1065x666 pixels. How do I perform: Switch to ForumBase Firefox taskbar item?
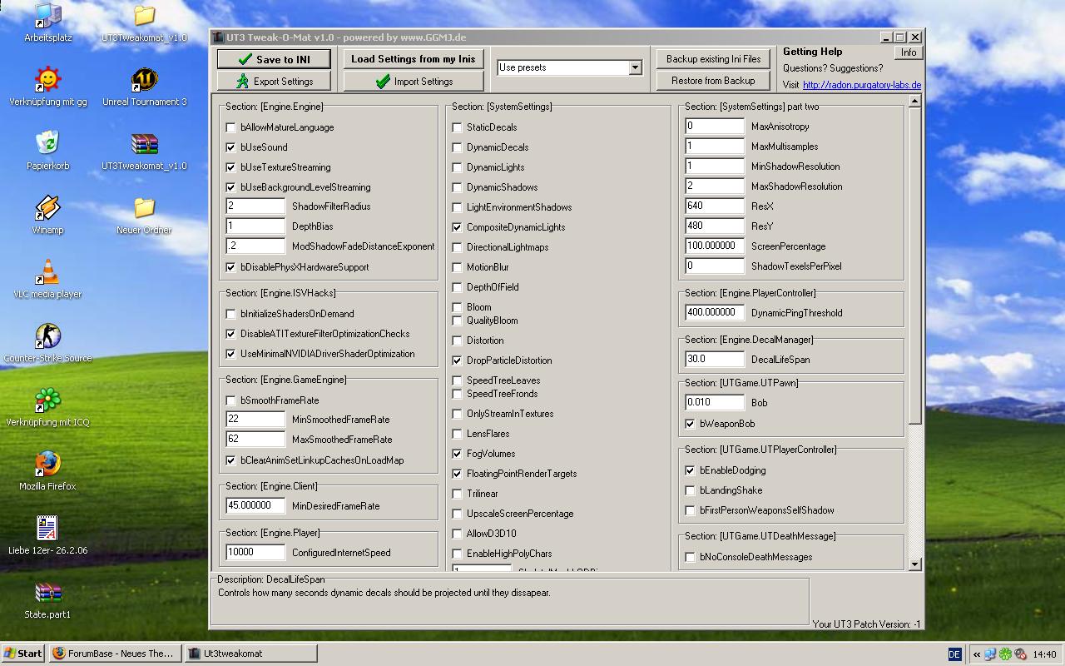[x=114, y=654]
